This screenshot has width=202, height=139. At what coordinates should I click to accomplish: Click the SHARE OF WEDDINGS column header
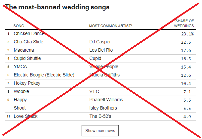(184, 23)
